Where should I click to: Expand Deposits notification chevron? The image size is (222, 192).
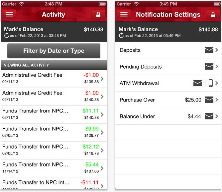[217, 50]
